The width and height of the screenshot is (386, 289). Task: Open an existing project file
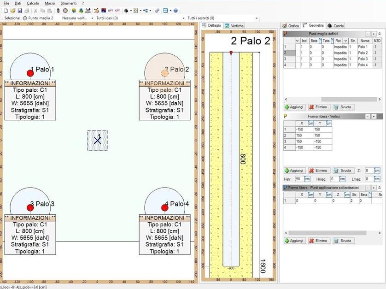click(13, 10)
